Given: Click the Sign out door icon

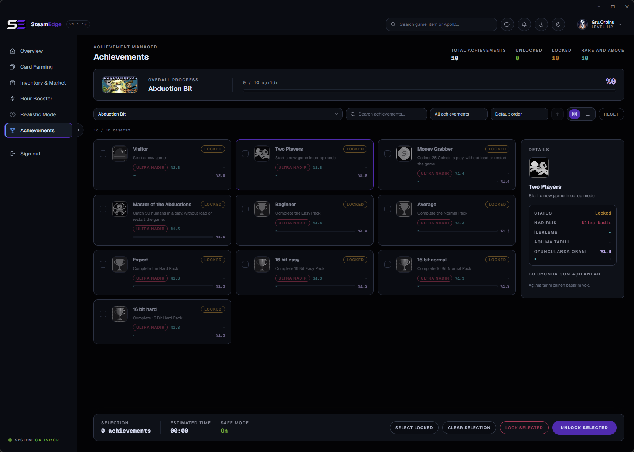Looking at the screenshot, I should tap(13, 154).
